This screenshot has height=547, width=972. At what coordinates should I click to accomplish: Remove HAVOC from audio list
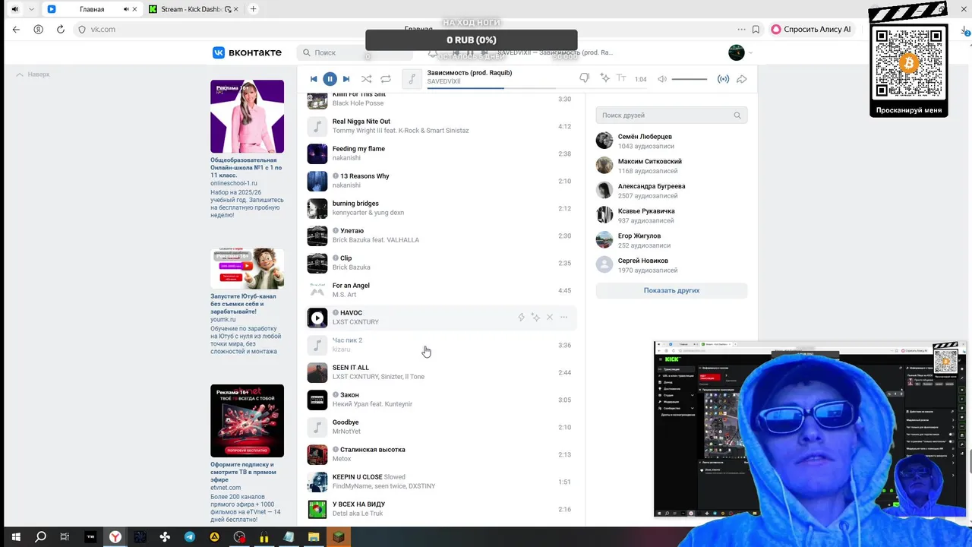pyautogui.click(x=550, y=318)
